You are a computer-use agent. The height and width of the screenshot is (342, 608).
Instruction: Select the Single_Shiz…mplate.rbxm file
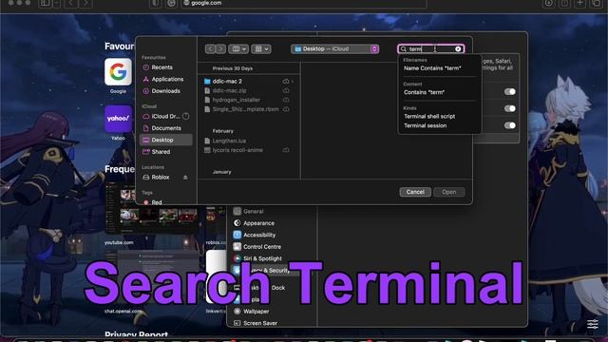(x=245, y=109)
